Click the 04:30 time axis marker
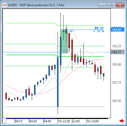127x126 pixels. click(x=33, y=121)
